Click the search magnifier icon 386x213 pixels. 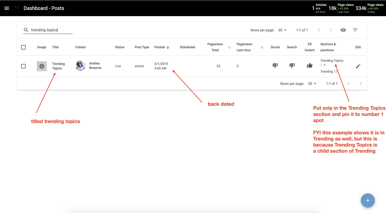pyautogui.click(x=26, y=30)
